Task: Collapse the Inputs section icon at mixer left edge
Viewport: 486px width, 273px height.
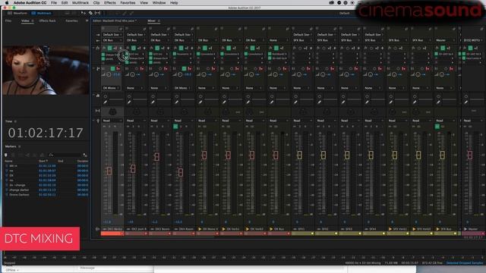Action: (98, 35)
